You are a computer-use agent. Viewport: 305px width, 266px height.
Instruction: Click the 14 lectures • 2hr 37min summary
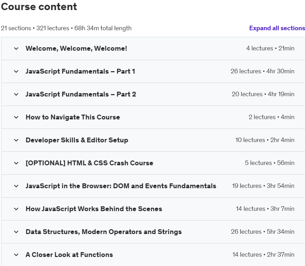tap(263, 255)
